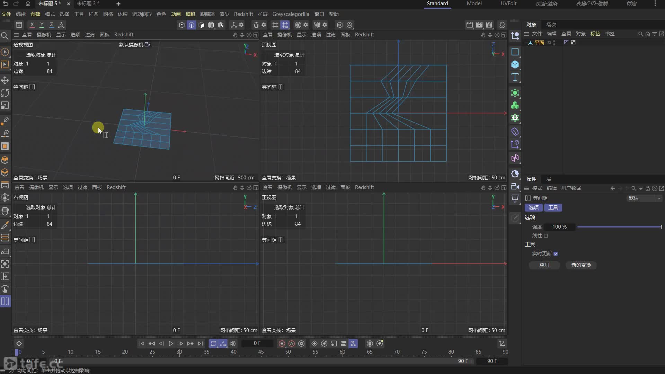Select the Move tool in left toolbar
The image size is (665, 374).
pyautogui.click(x=5, y=80)
